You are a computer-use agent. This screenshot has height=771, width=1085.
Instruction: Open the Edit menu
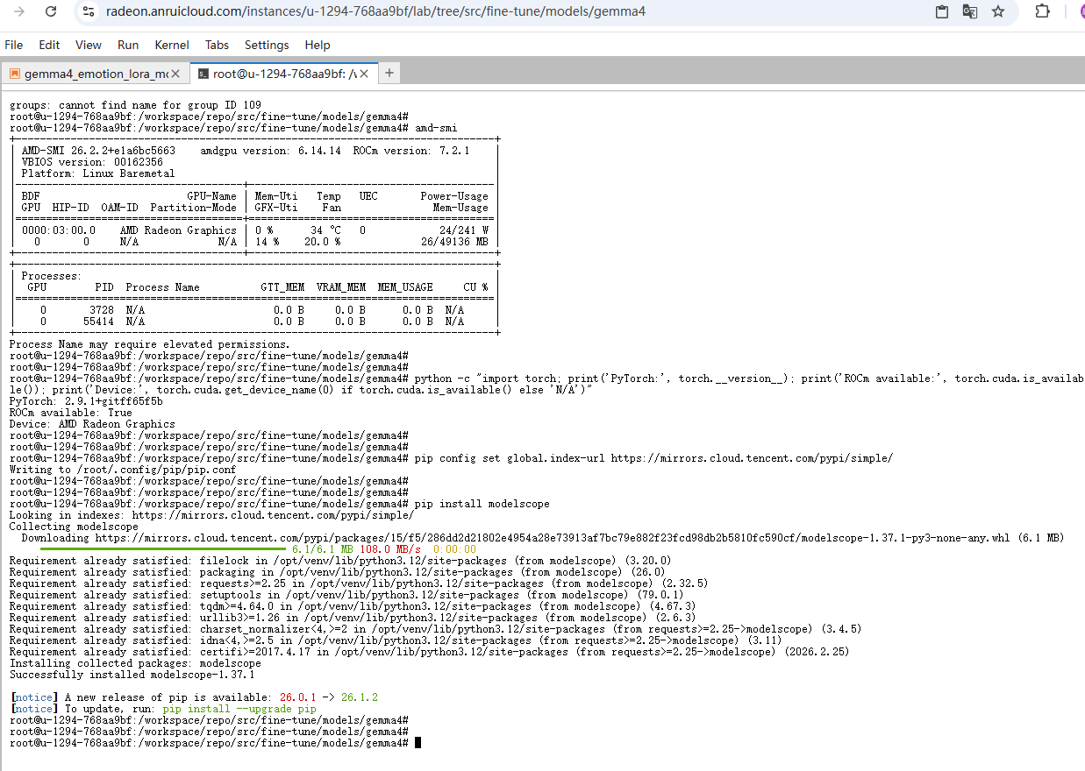[x=49, y=45]
